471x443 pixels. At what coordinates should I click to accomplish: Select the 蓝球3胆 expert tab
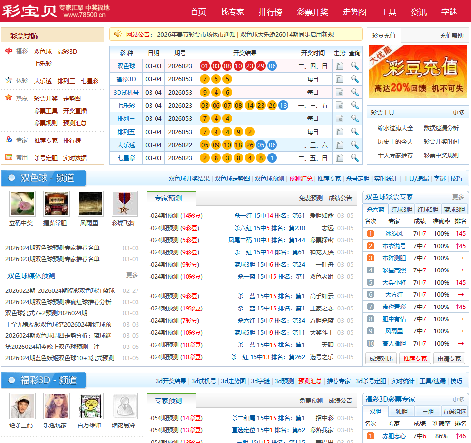(x=454, y=209)
